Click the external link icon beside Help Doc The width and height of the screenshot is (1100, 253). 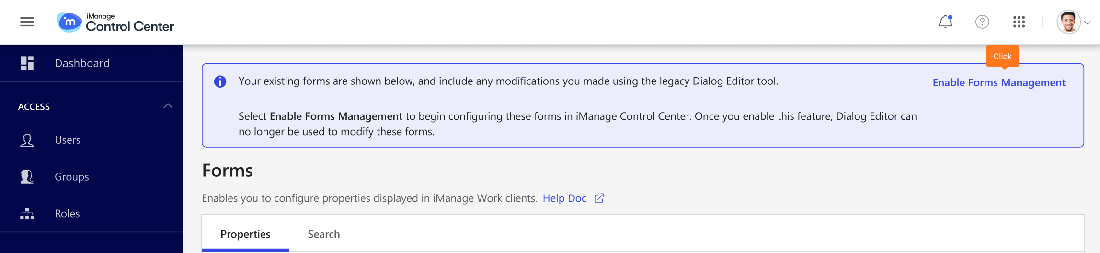(599, 198)
